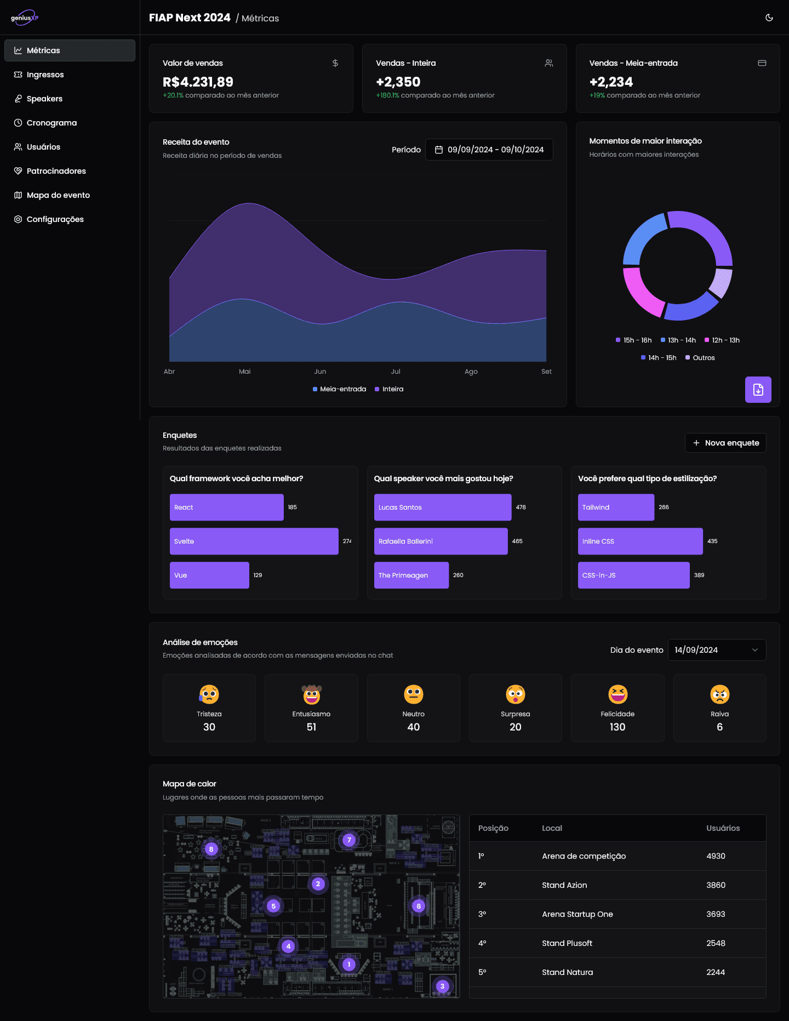Select heat map marker number 7

pyautogui.click(x=349, y=840)
